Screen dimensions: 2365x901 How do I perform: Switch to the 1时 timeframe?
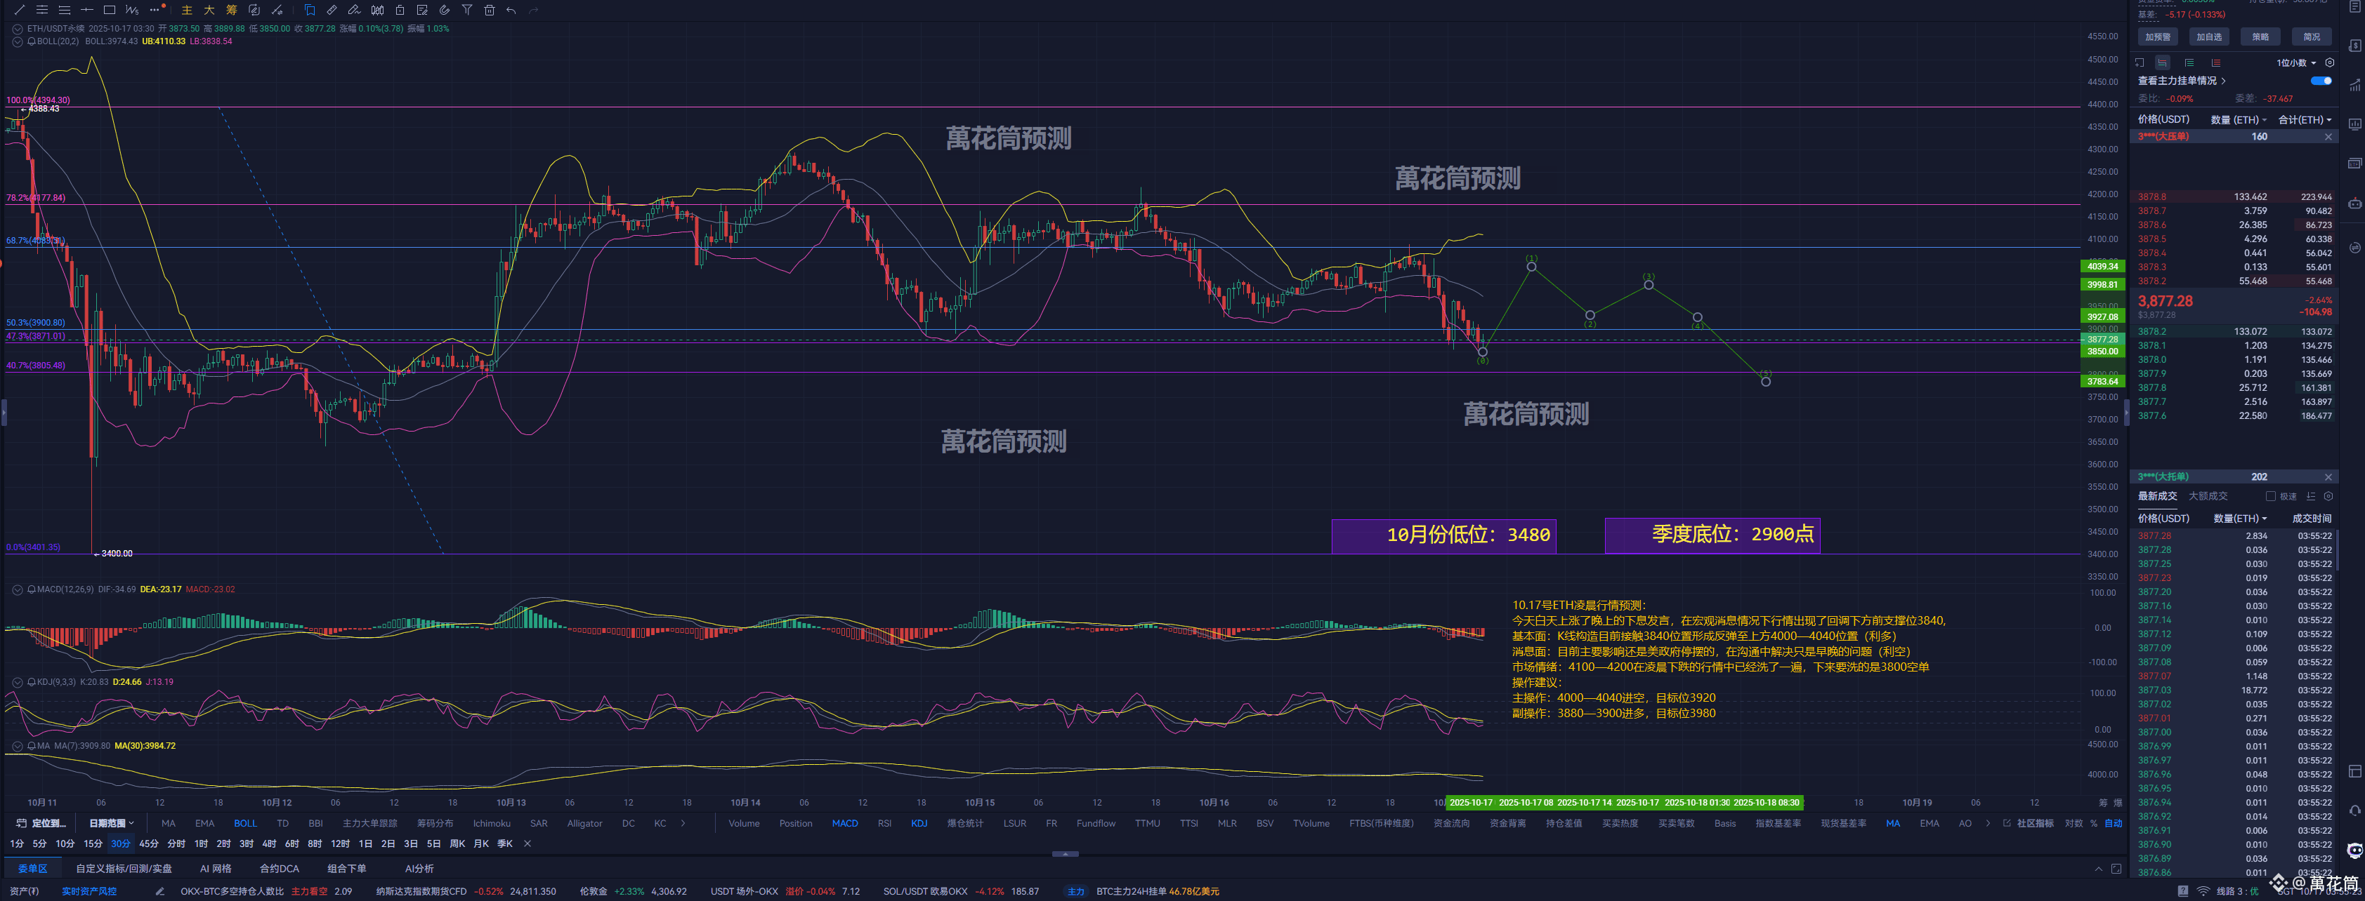click(201, 843)
